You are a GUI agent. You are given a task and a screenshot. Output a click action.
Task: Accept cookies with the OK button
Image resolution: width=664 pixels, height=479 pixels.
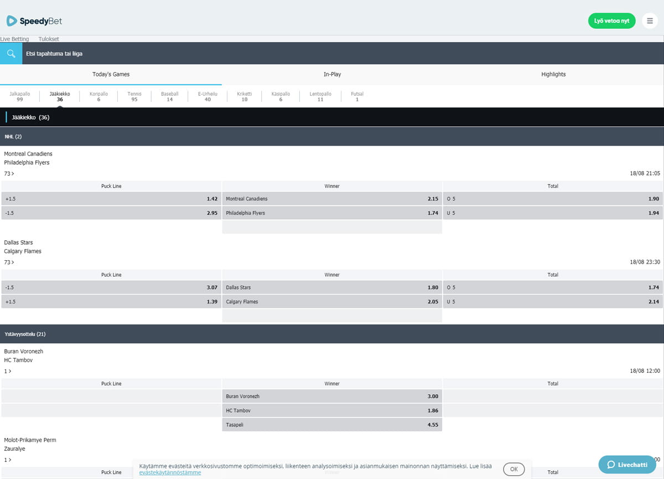pyautogui.click(x=513, y=469)
